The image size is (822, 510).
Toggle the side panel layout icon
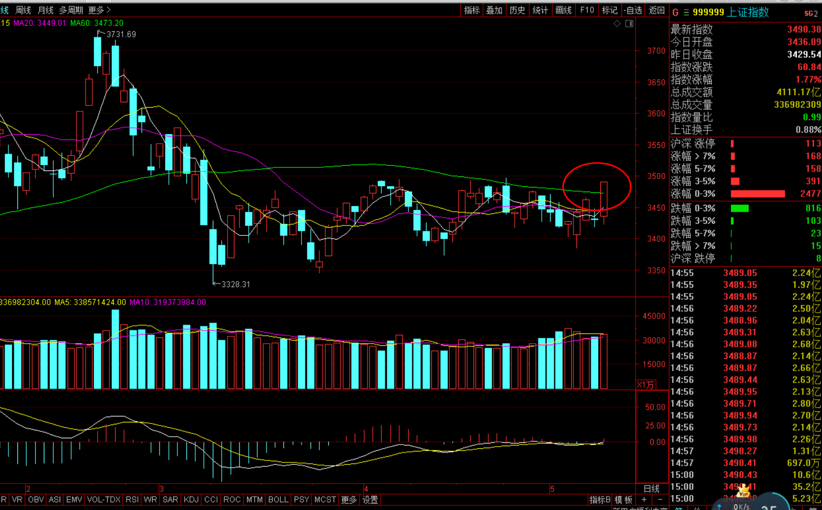point(629,24)
